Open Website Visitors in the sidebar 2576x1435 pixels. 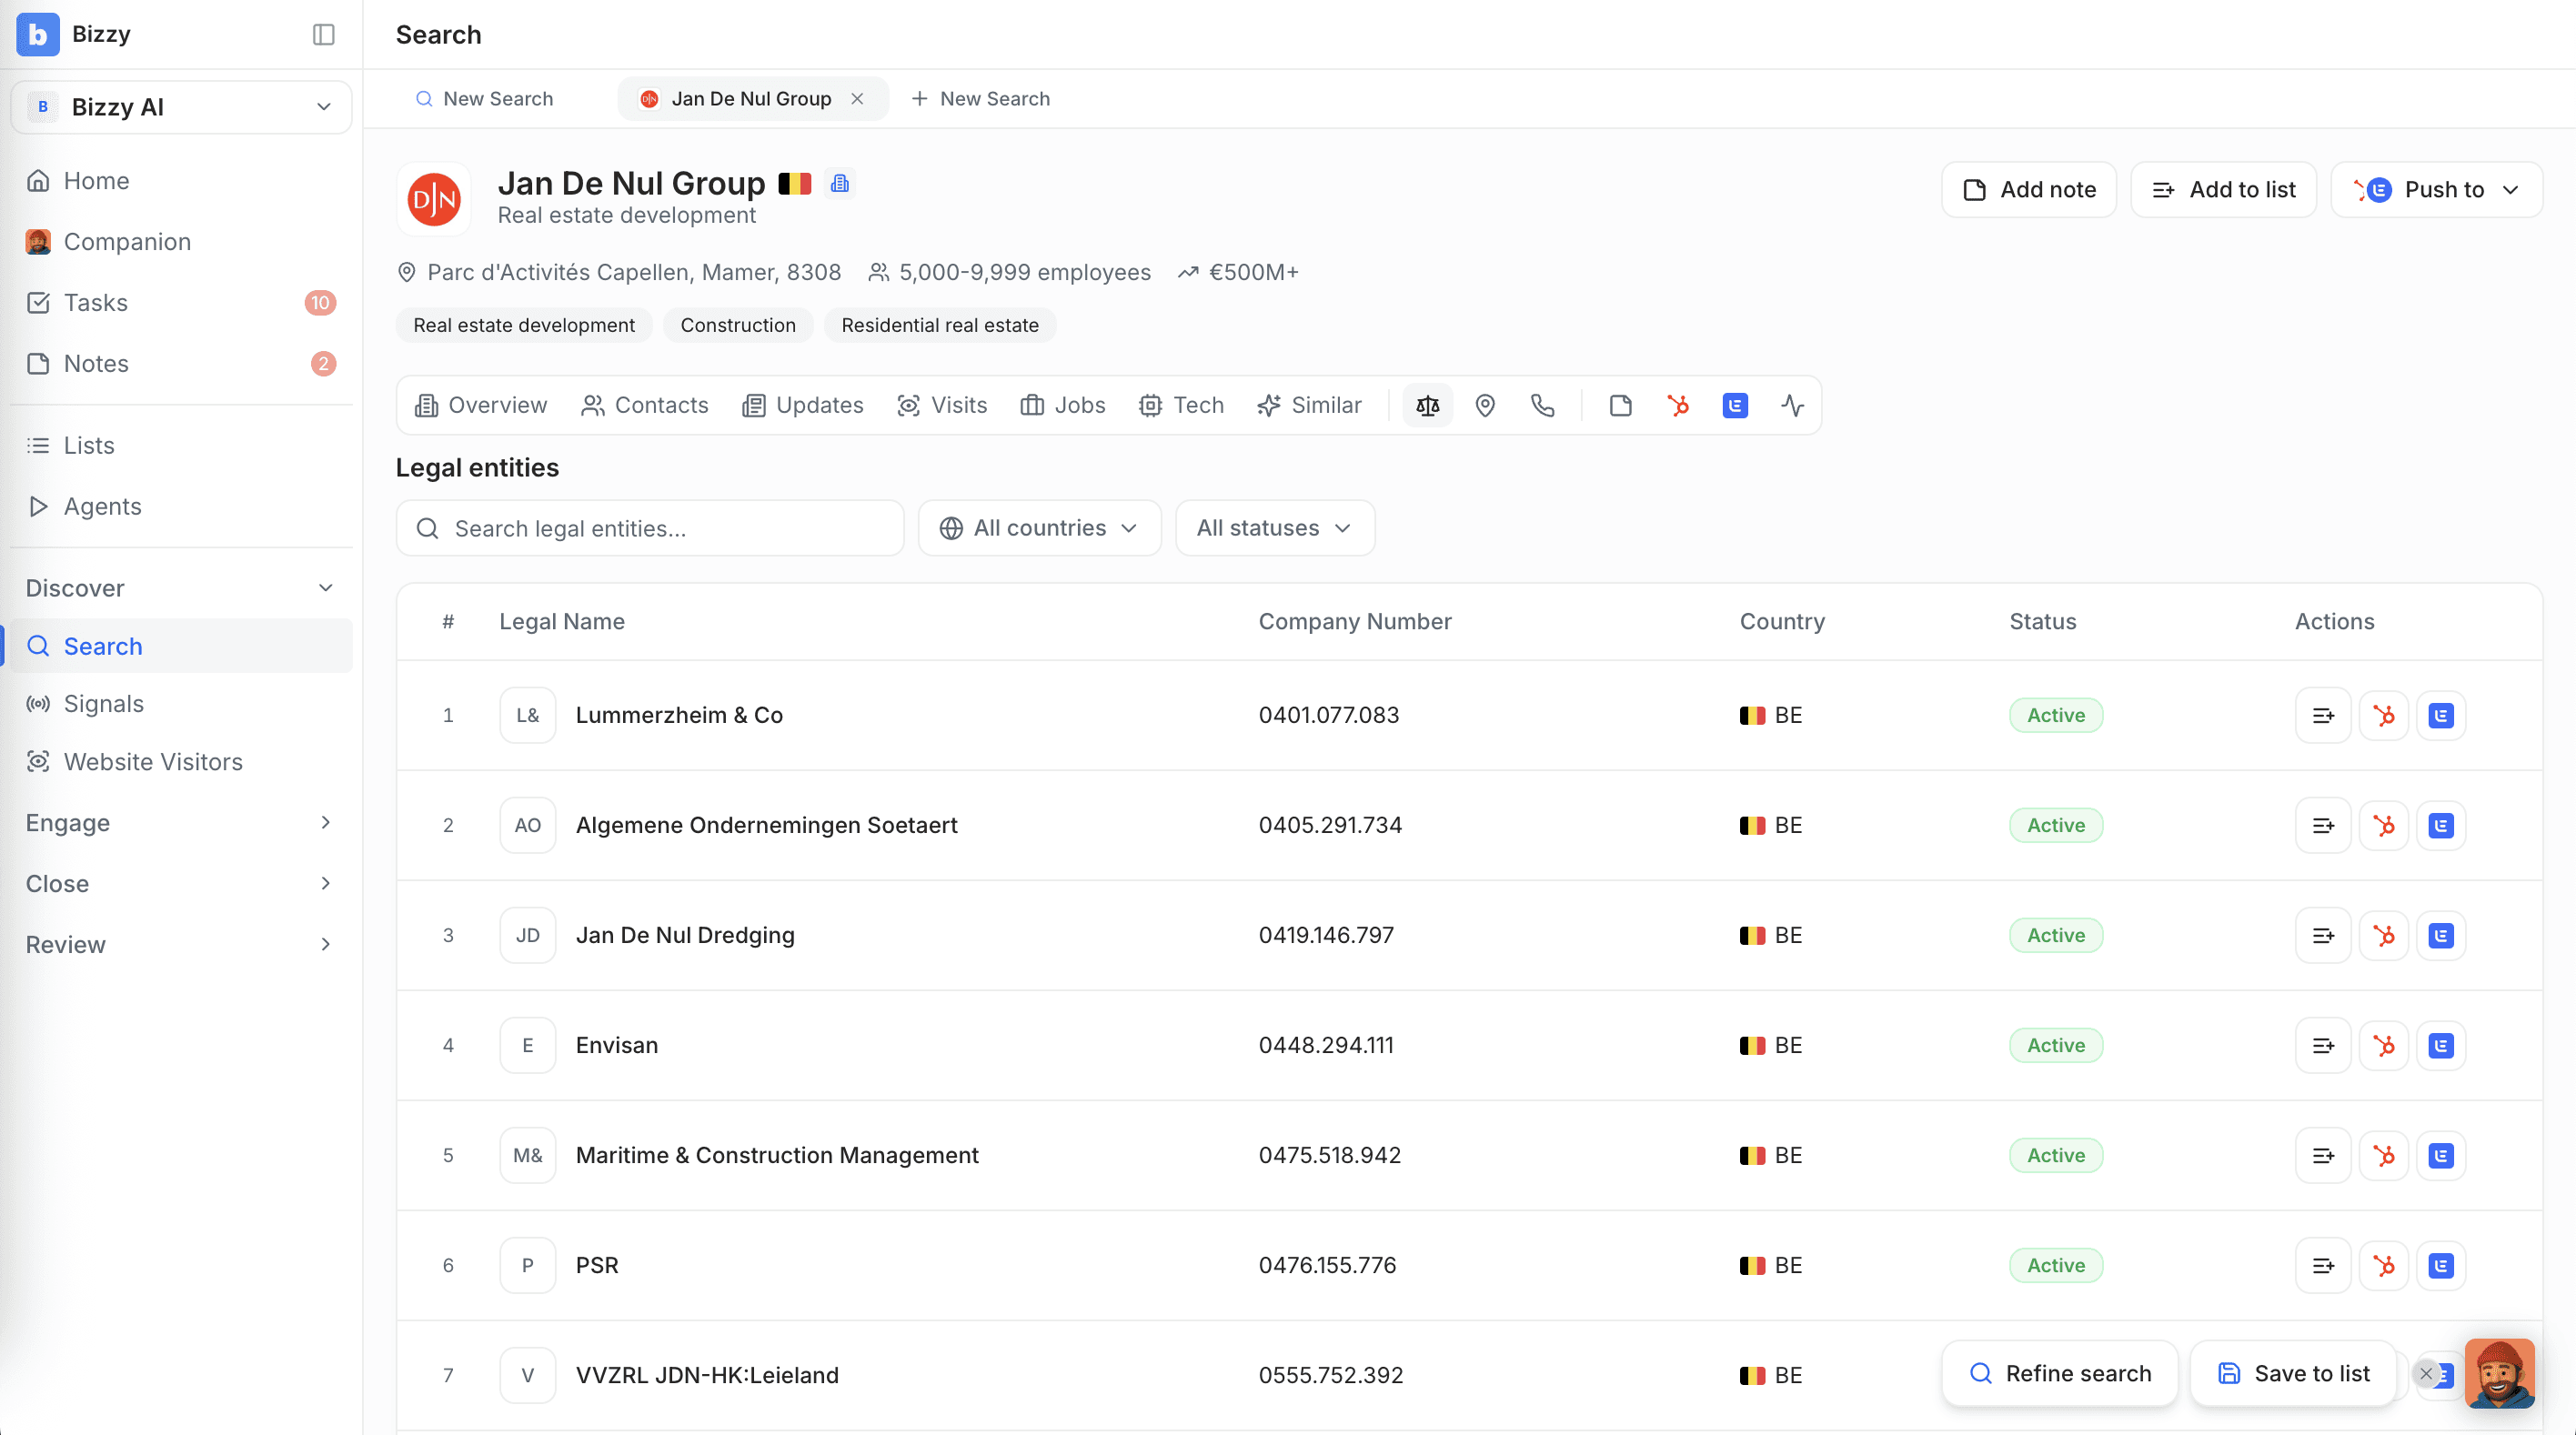click(181, 762)
